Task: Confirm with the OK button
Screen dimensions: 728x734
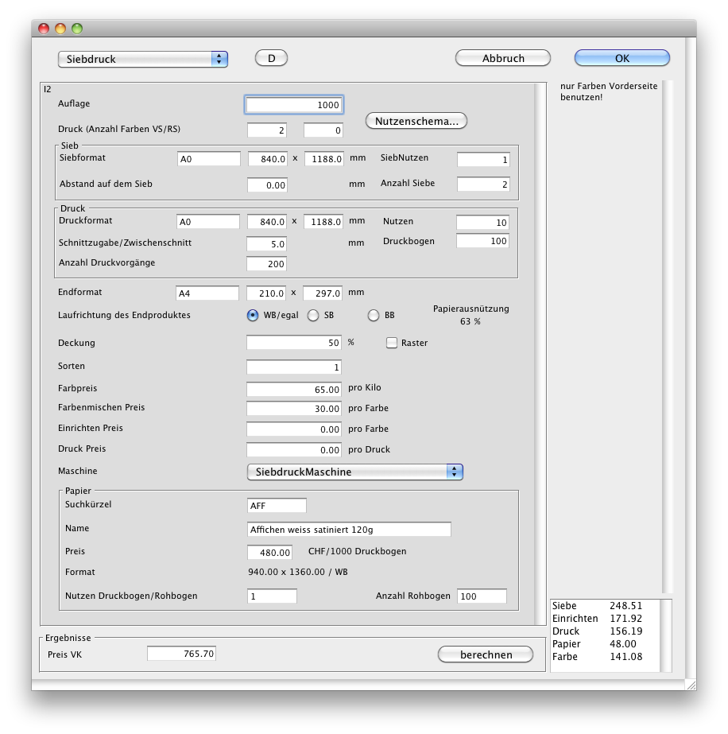Action: tap(622, 58)
